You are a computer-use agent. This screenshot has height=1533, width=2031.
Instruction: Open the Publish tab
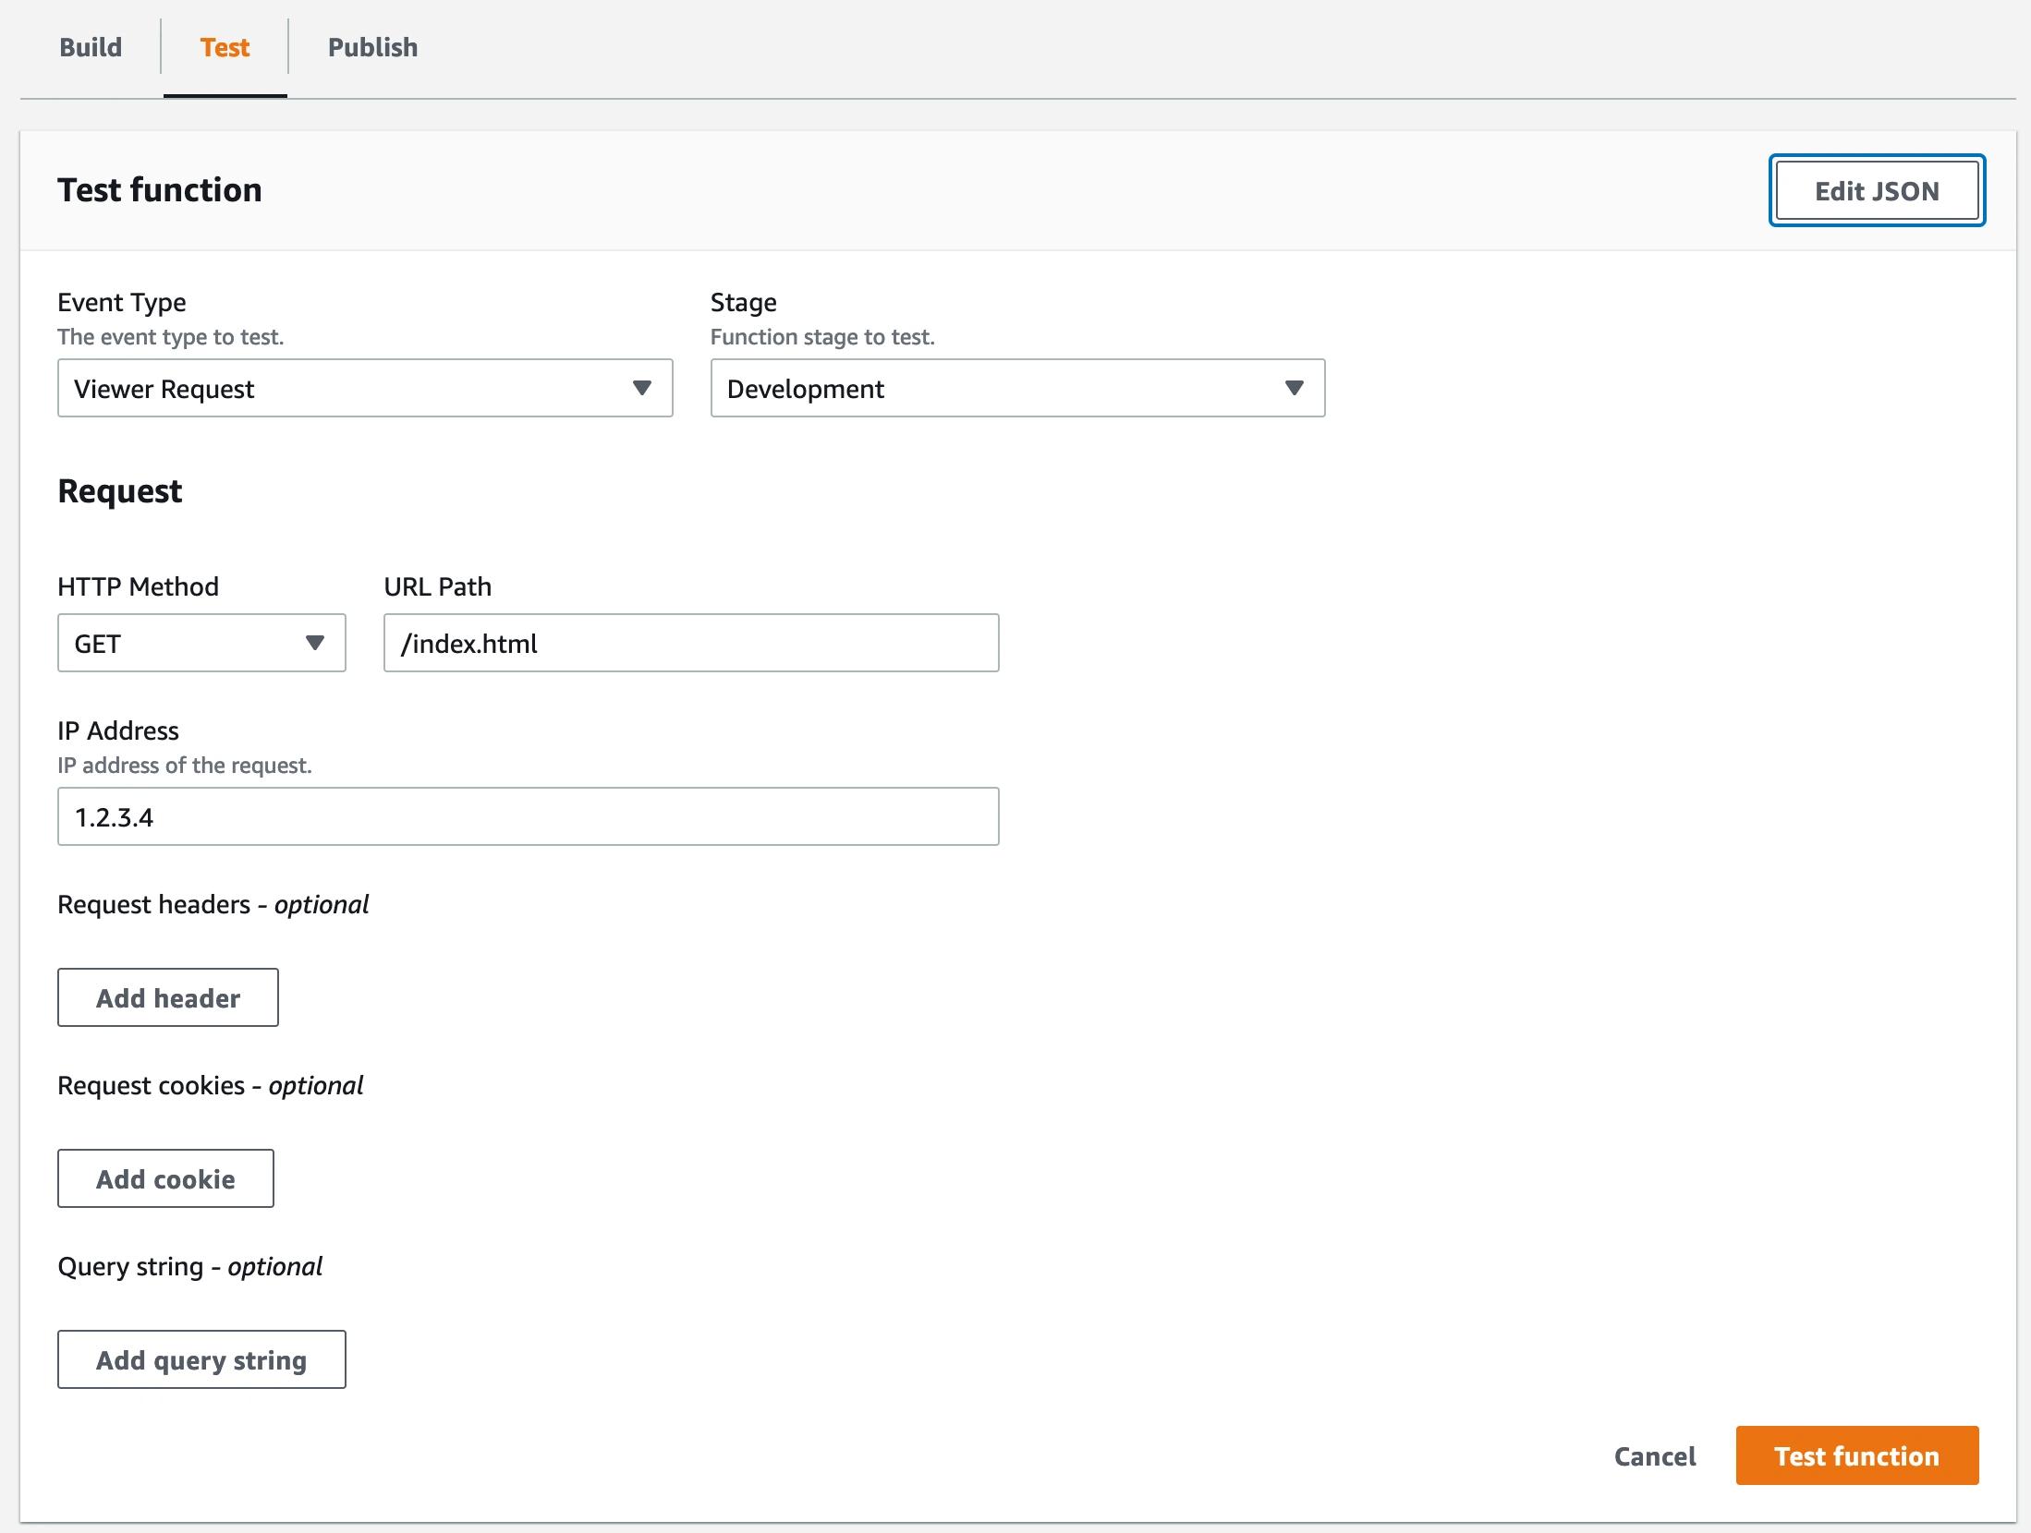(x=372, y=47)
